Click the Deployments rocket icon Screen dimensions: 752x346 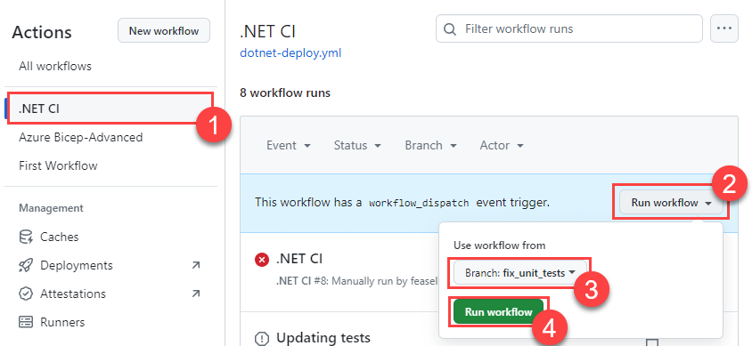(26, 265)
